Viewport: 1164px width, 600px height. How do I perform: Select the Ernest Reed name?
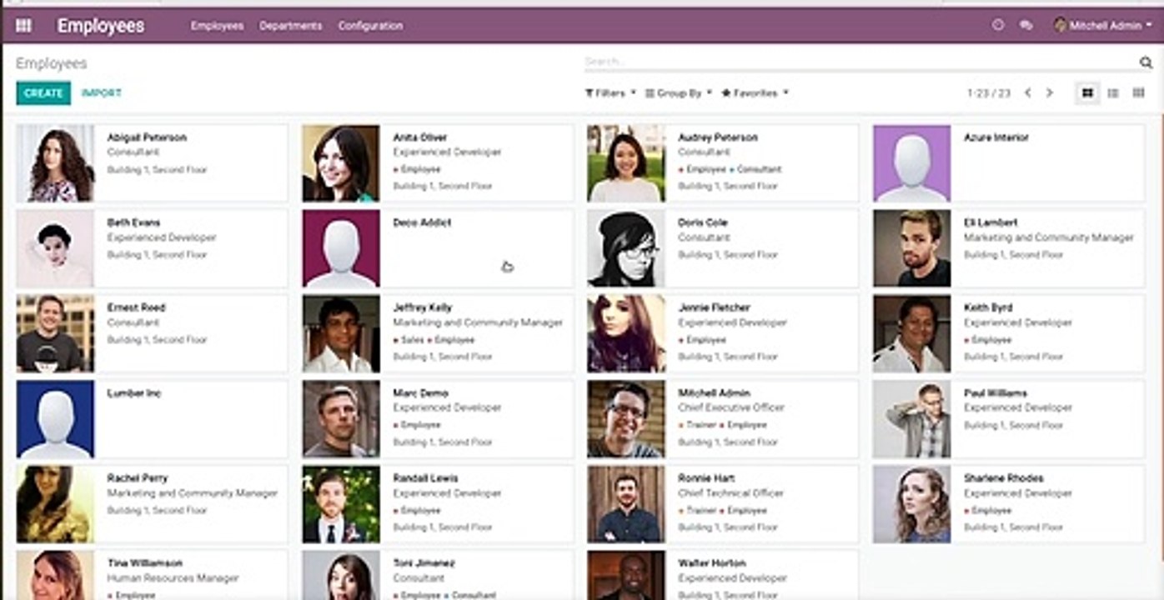136,307
